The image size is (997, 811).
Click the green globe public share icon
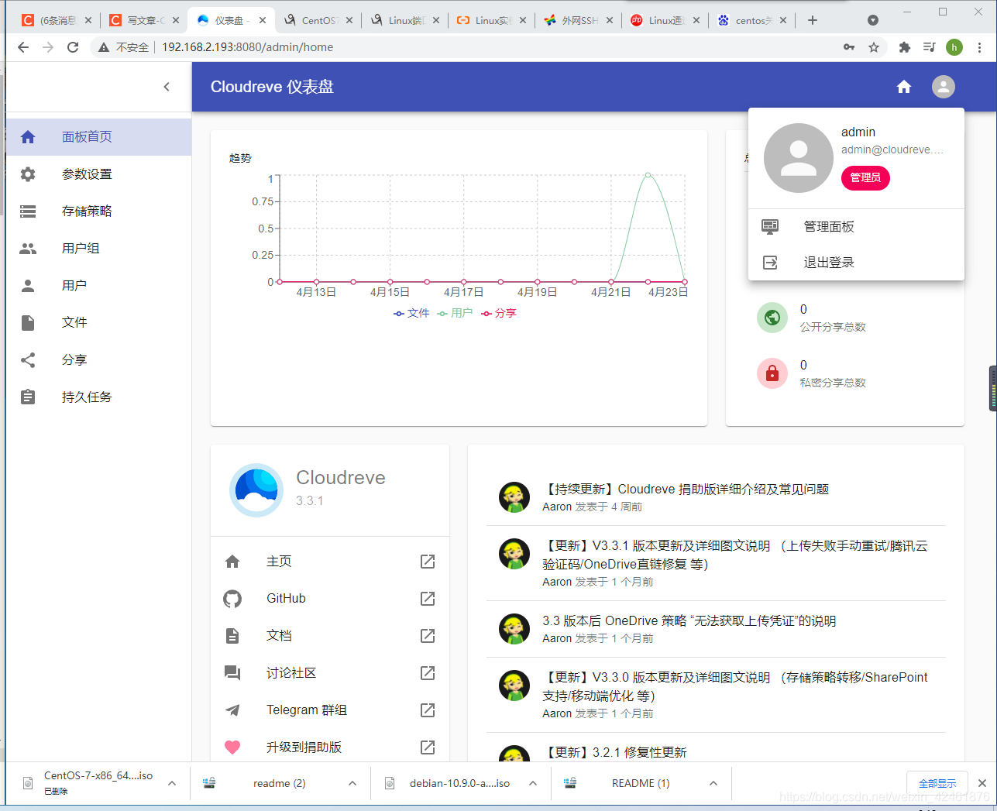pos(772,318)
